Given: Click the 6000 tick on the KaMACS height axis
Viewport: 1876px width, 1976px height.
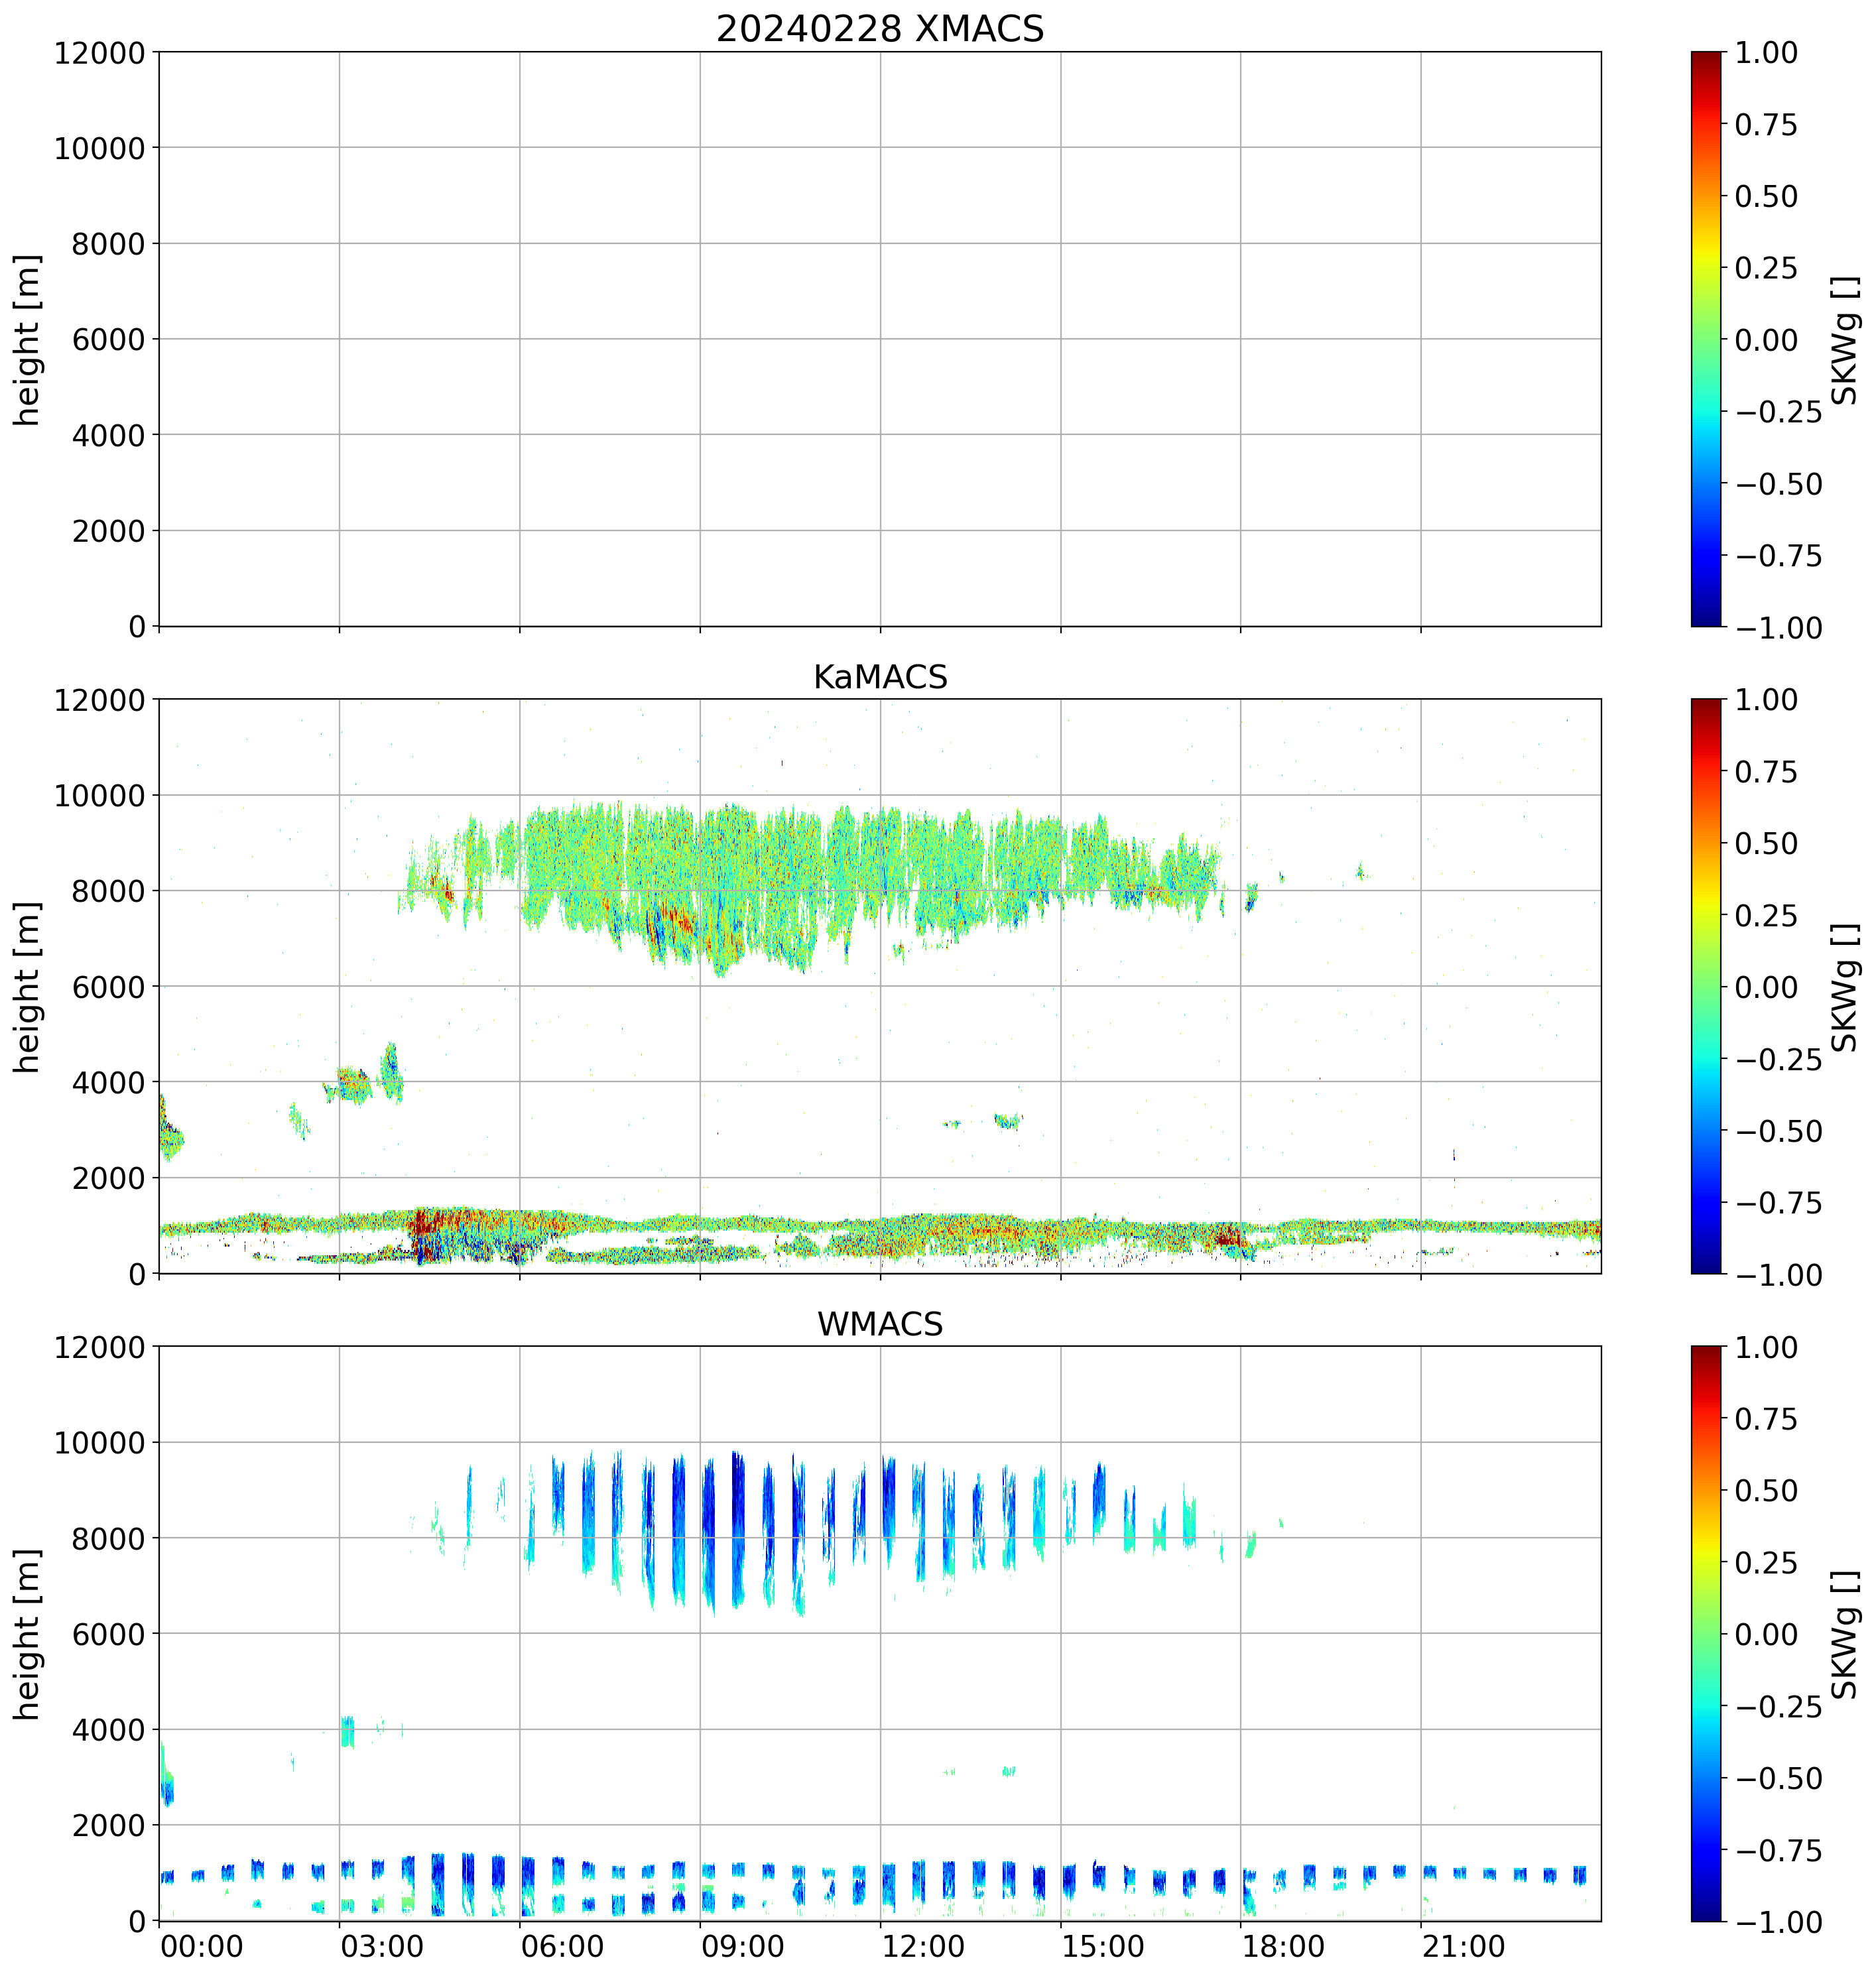Looking at the screenshot, I should (x=109, y=986).
